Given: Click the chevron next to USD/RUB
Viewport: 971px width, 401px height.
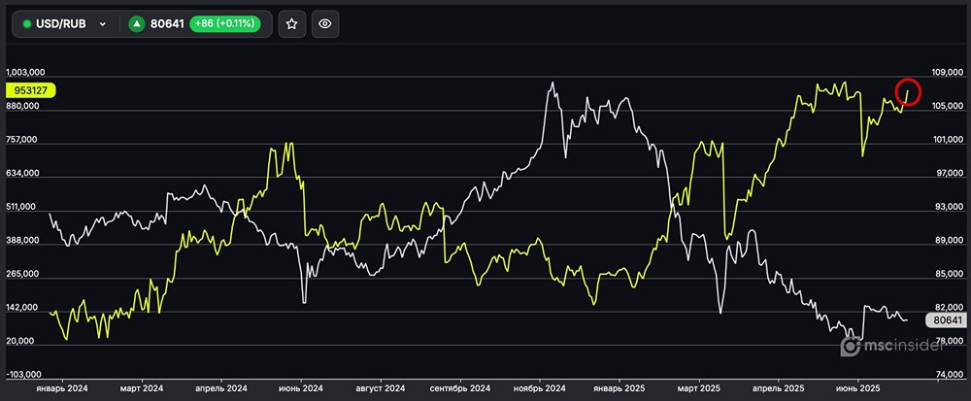Looking at the screenshot, I should [x=102, y=24].
